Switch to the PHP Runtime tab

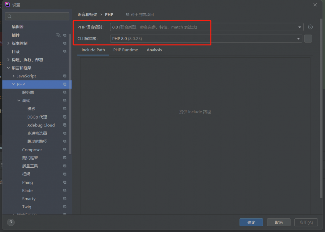[x=126, y=50]
